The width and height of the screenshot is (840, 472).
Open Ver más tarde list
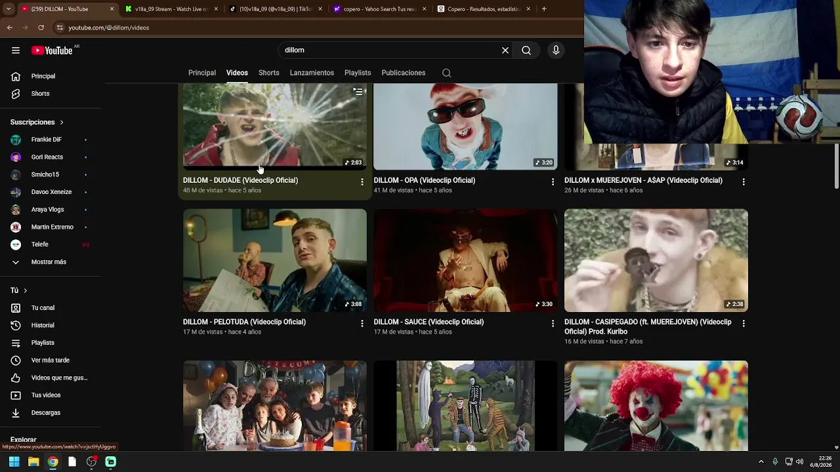51,361
